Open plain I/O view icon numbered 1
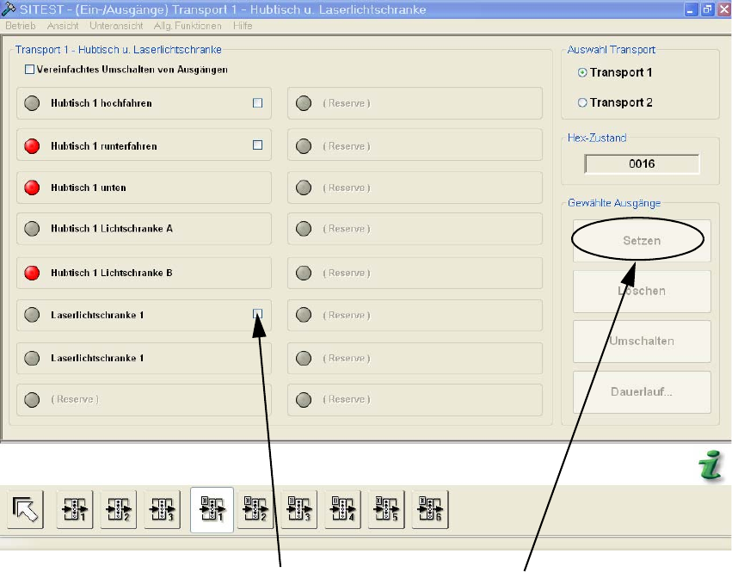732x572 pixels. (x=75, y=509)
